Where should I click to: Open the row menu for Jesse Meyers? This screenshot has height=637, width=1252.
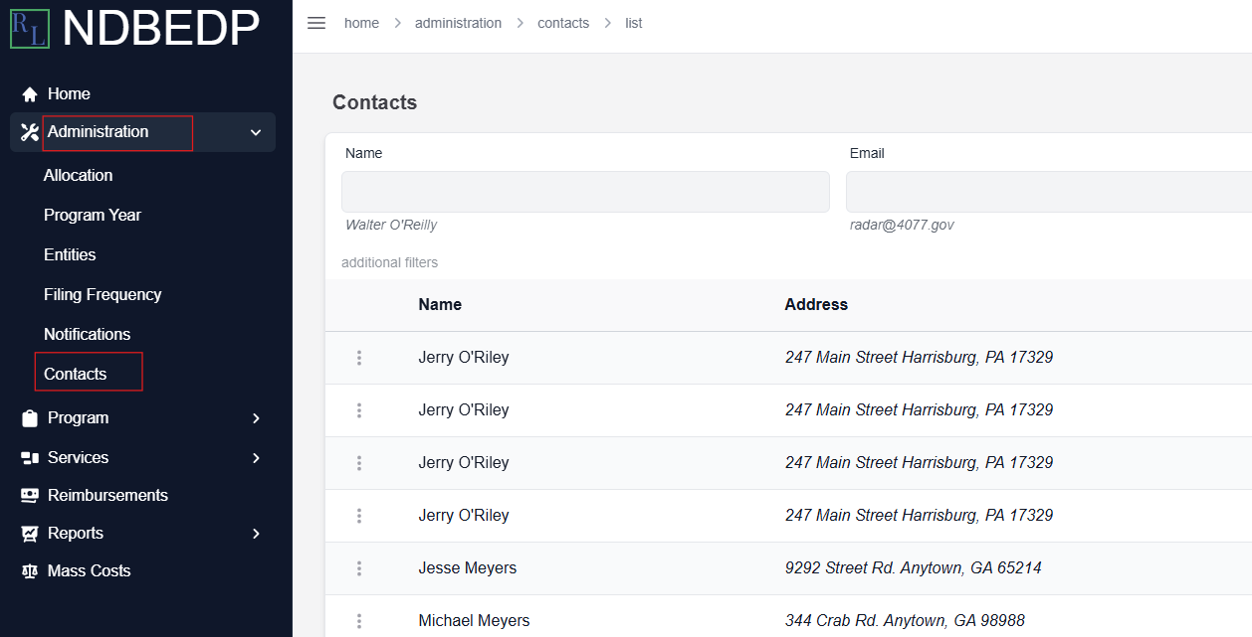(x=359, y=568)
